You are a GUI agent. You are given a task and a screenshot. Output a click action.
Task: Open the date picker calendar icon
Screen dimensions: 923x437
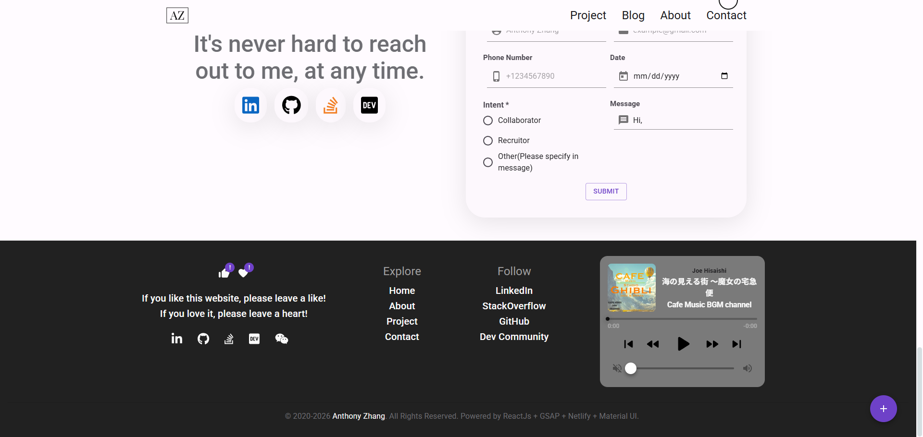pyautogui.click(x=724, y=76)
